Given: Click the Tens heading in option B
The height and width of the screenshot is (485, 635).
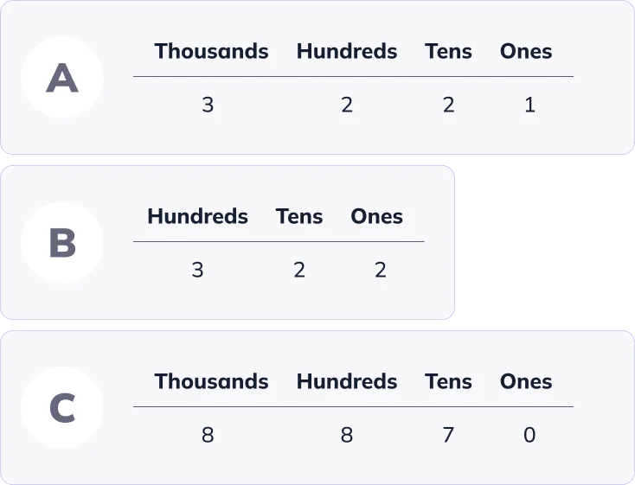Looking at the screenshot, I should pos(299,216).
